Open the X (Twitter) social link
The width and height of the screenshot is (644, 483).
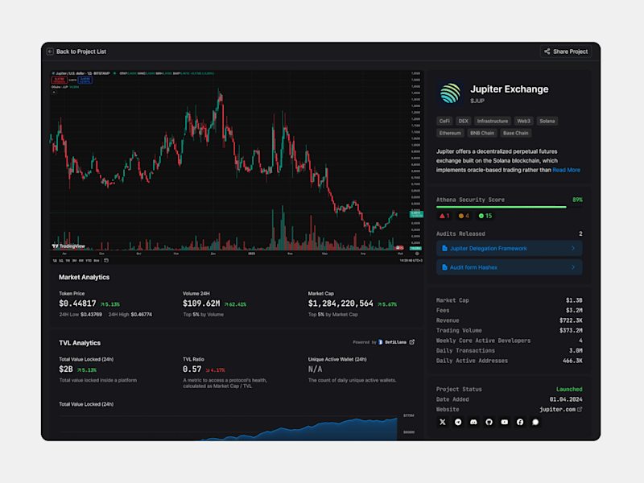point(442,422)
